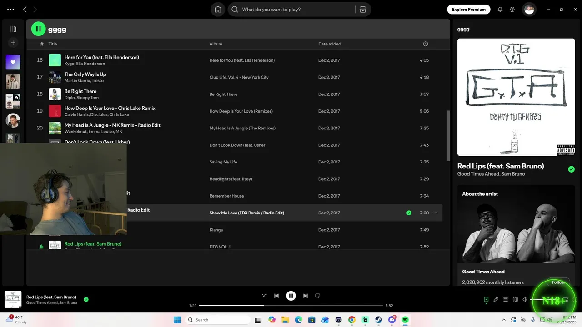The width and height of the screenshot is (582, 327).
Task: Select My Head Is A Jungle - MK Remix
Action: pos(112,125)
